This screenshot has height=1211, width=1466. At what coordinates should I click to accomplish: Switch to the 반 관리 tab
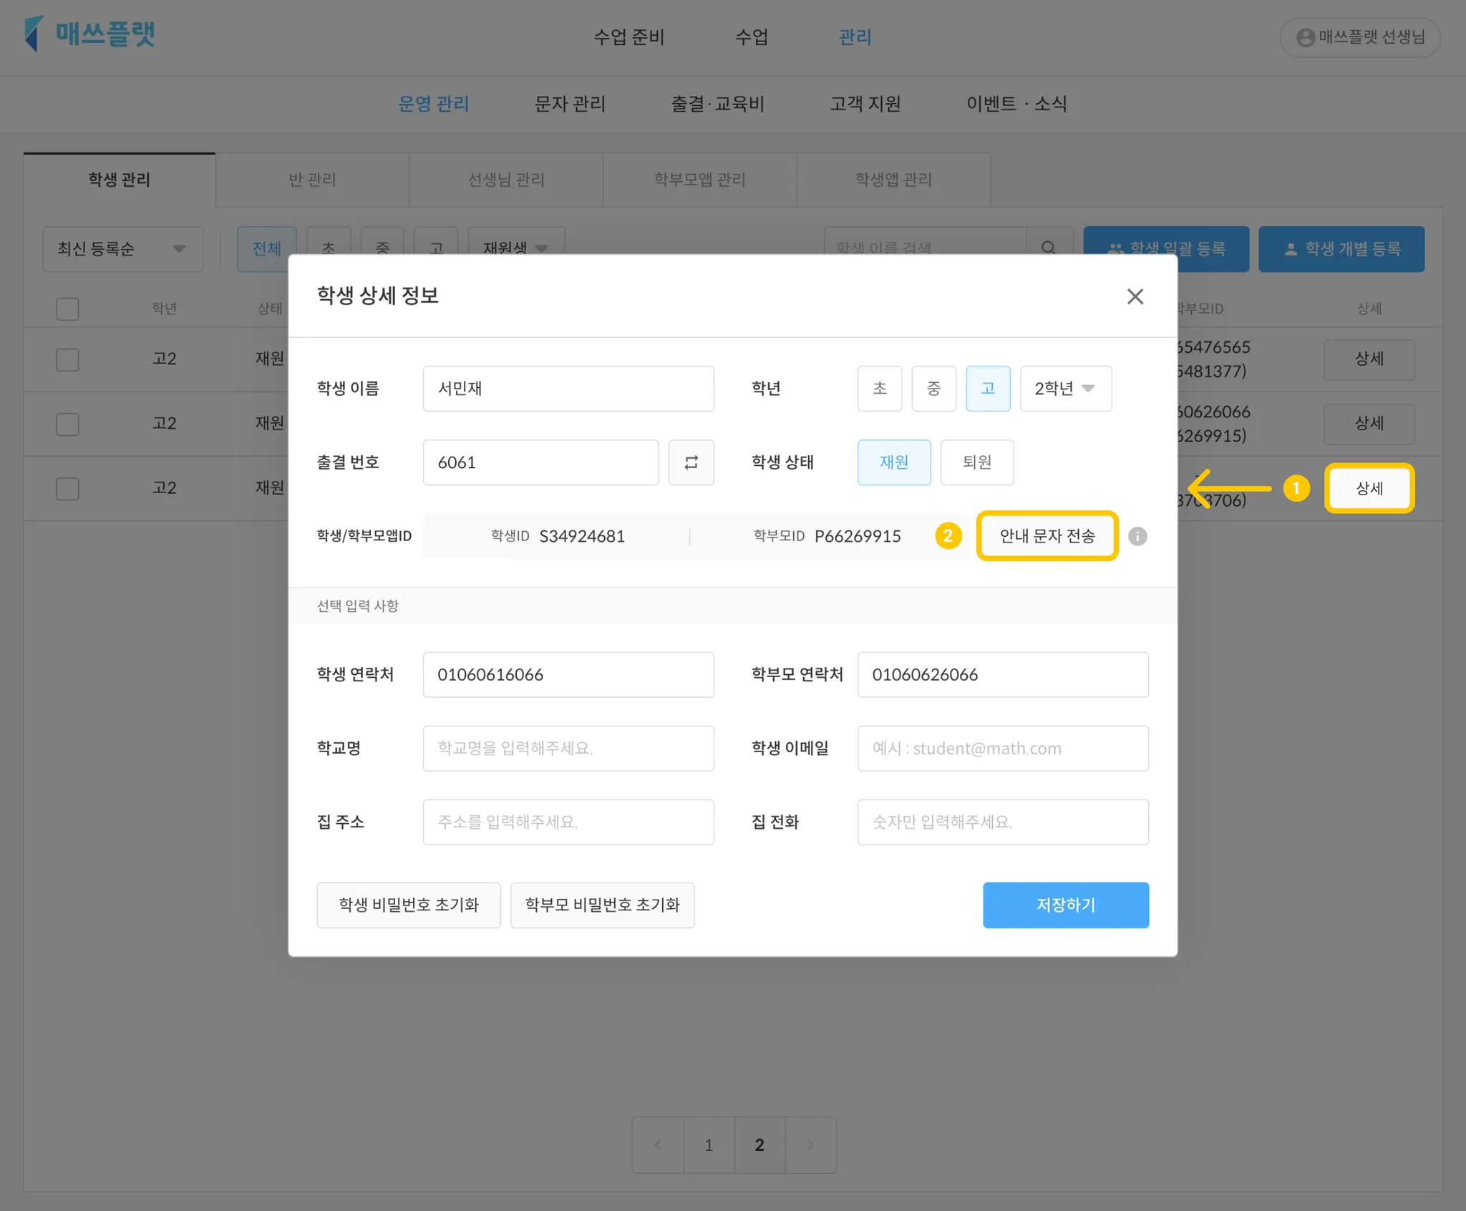click(312, 180)
